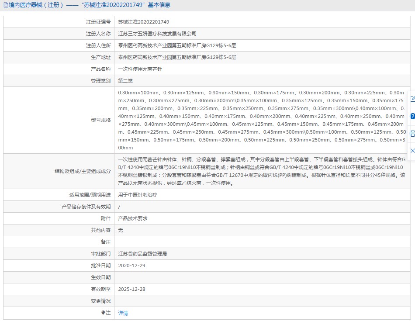Click attachment value 产品技术要求
This screenshot has height=321, width=415.
click(133, 218)
